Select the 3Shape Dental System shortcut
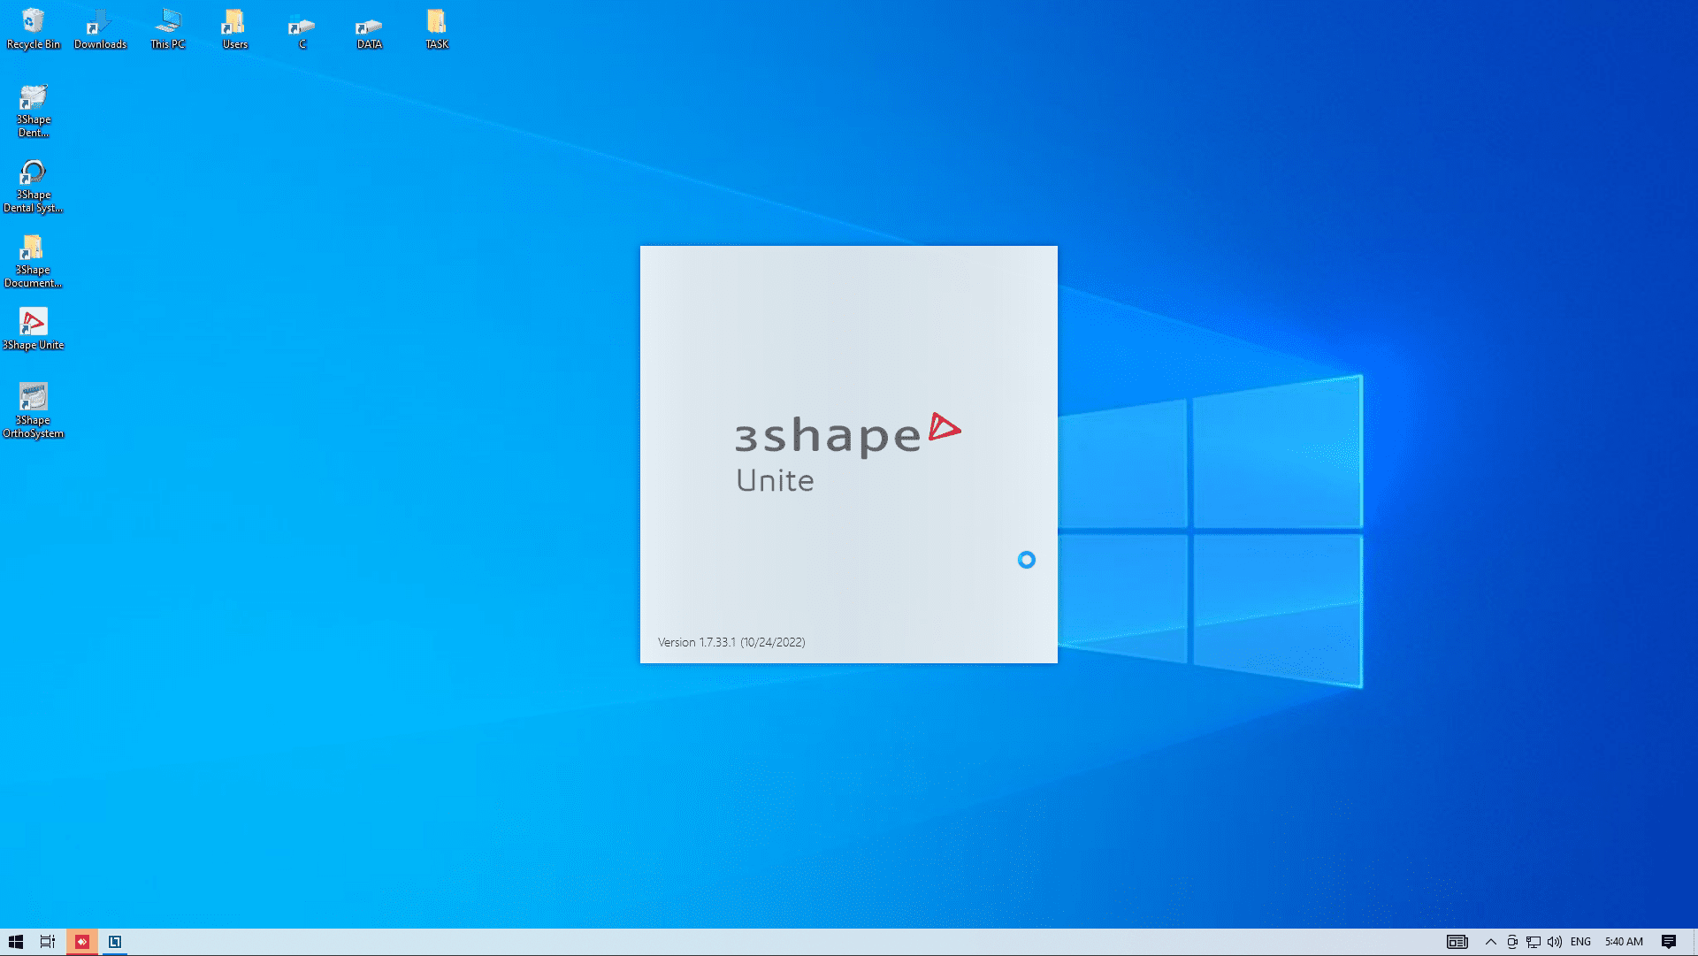1698x956 pixels. coord(33,173)
